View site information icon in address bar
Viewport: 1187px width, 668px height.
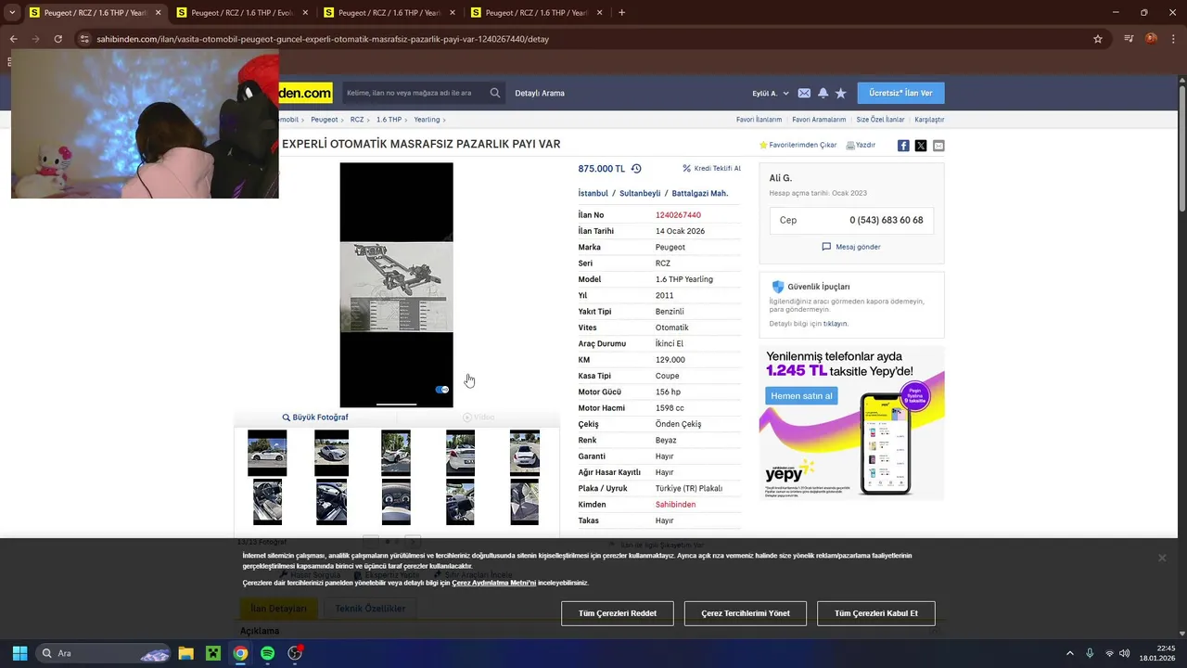pos(84,39)
